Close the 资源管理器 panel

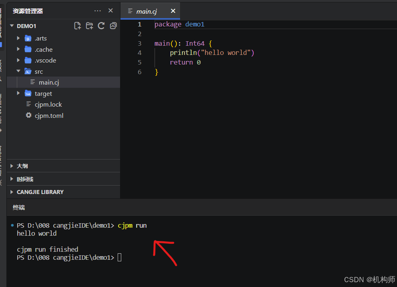pos(110,11)
